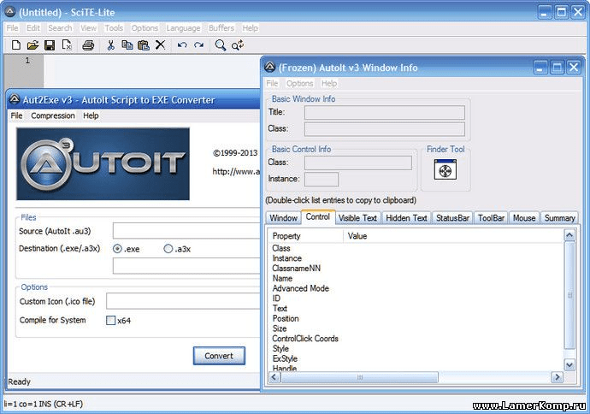
Task: Click the Custom Icon file path field
Action: 183,301
